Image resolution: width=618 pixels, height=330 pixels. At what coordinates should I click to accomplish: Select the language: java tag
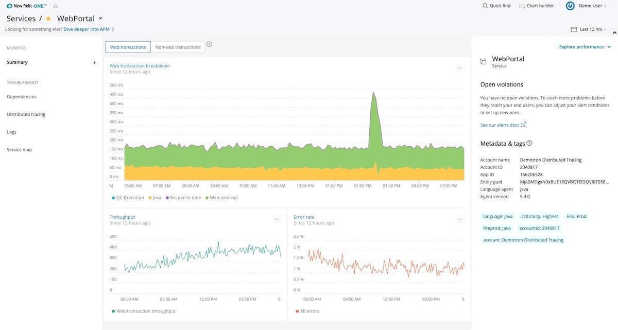[498, 216]
